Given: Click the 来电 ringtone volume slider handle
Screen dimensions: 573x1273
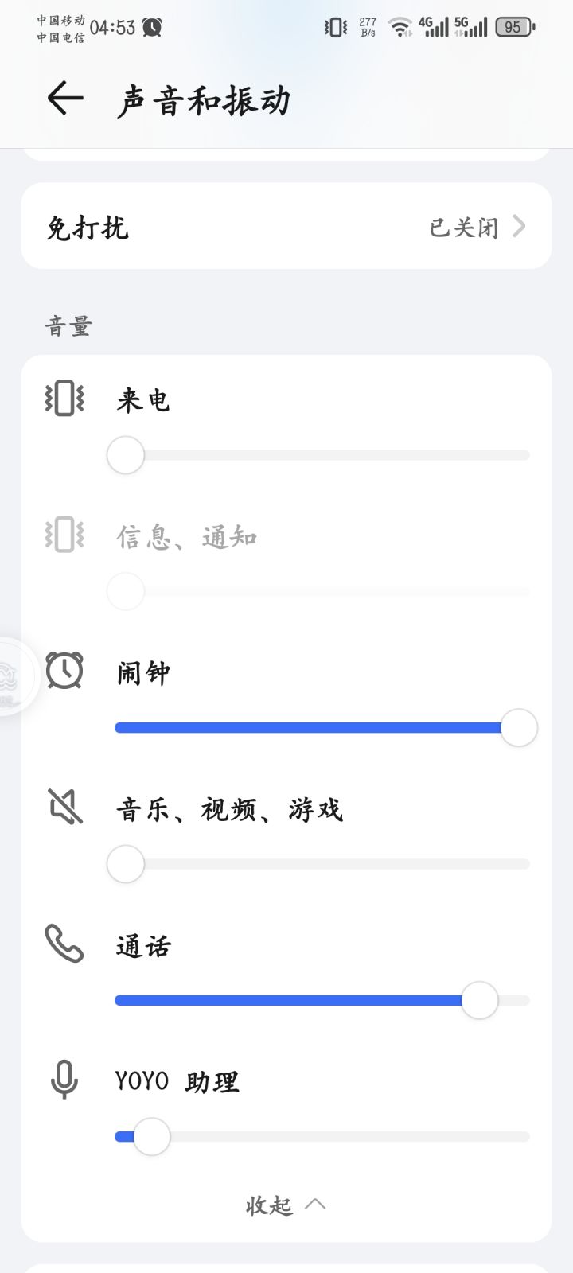Looking at the screenshot, I should tap(126, 455).
